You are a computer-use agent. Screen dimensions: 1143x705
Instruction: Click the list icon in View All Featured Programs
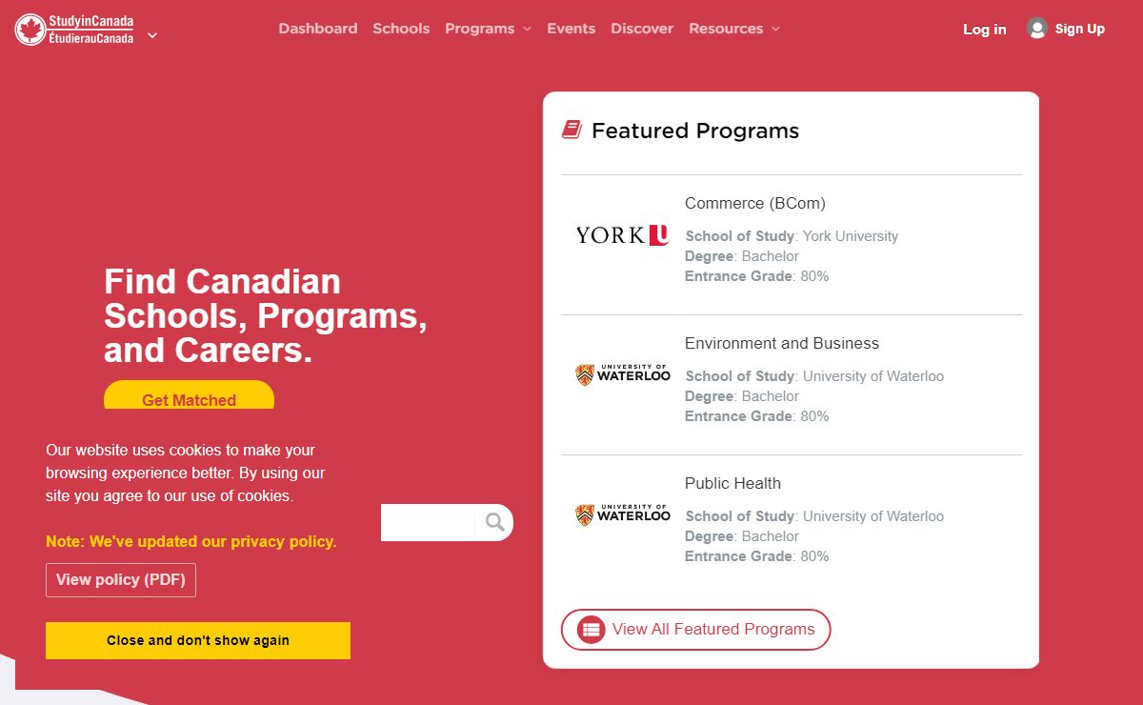click(592, 630)
